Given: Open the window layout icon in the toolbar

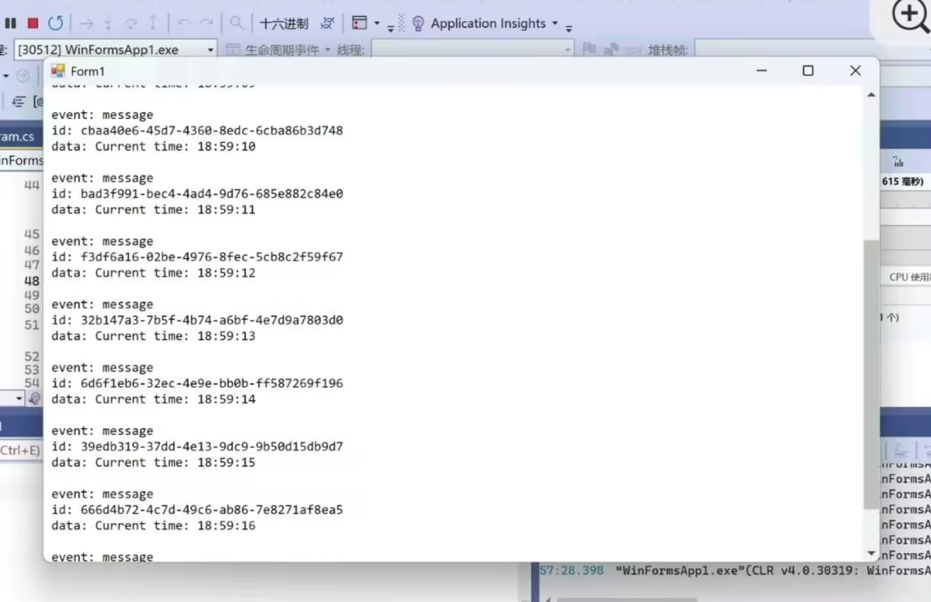Looking at the screenshot, I should coord(359,23).
